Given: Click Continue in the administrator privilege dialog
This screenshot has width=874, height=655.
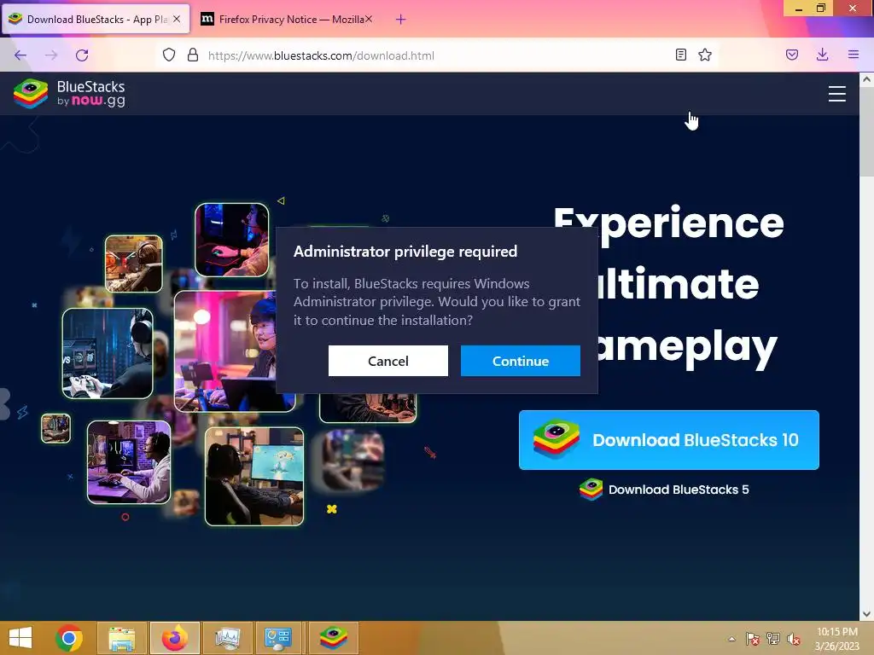Looking at the screenshot, I should tap(520, 361).
